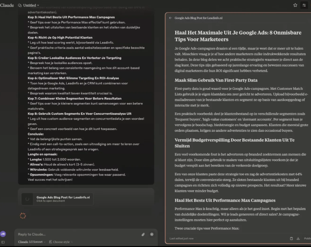Copy artifact contents with the clipboard icon

click(x=291, y=239)
